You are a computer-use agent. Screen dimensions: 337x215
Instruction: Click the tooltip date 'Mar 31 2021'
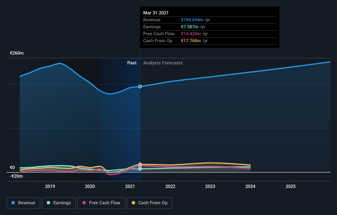[156, 13]
